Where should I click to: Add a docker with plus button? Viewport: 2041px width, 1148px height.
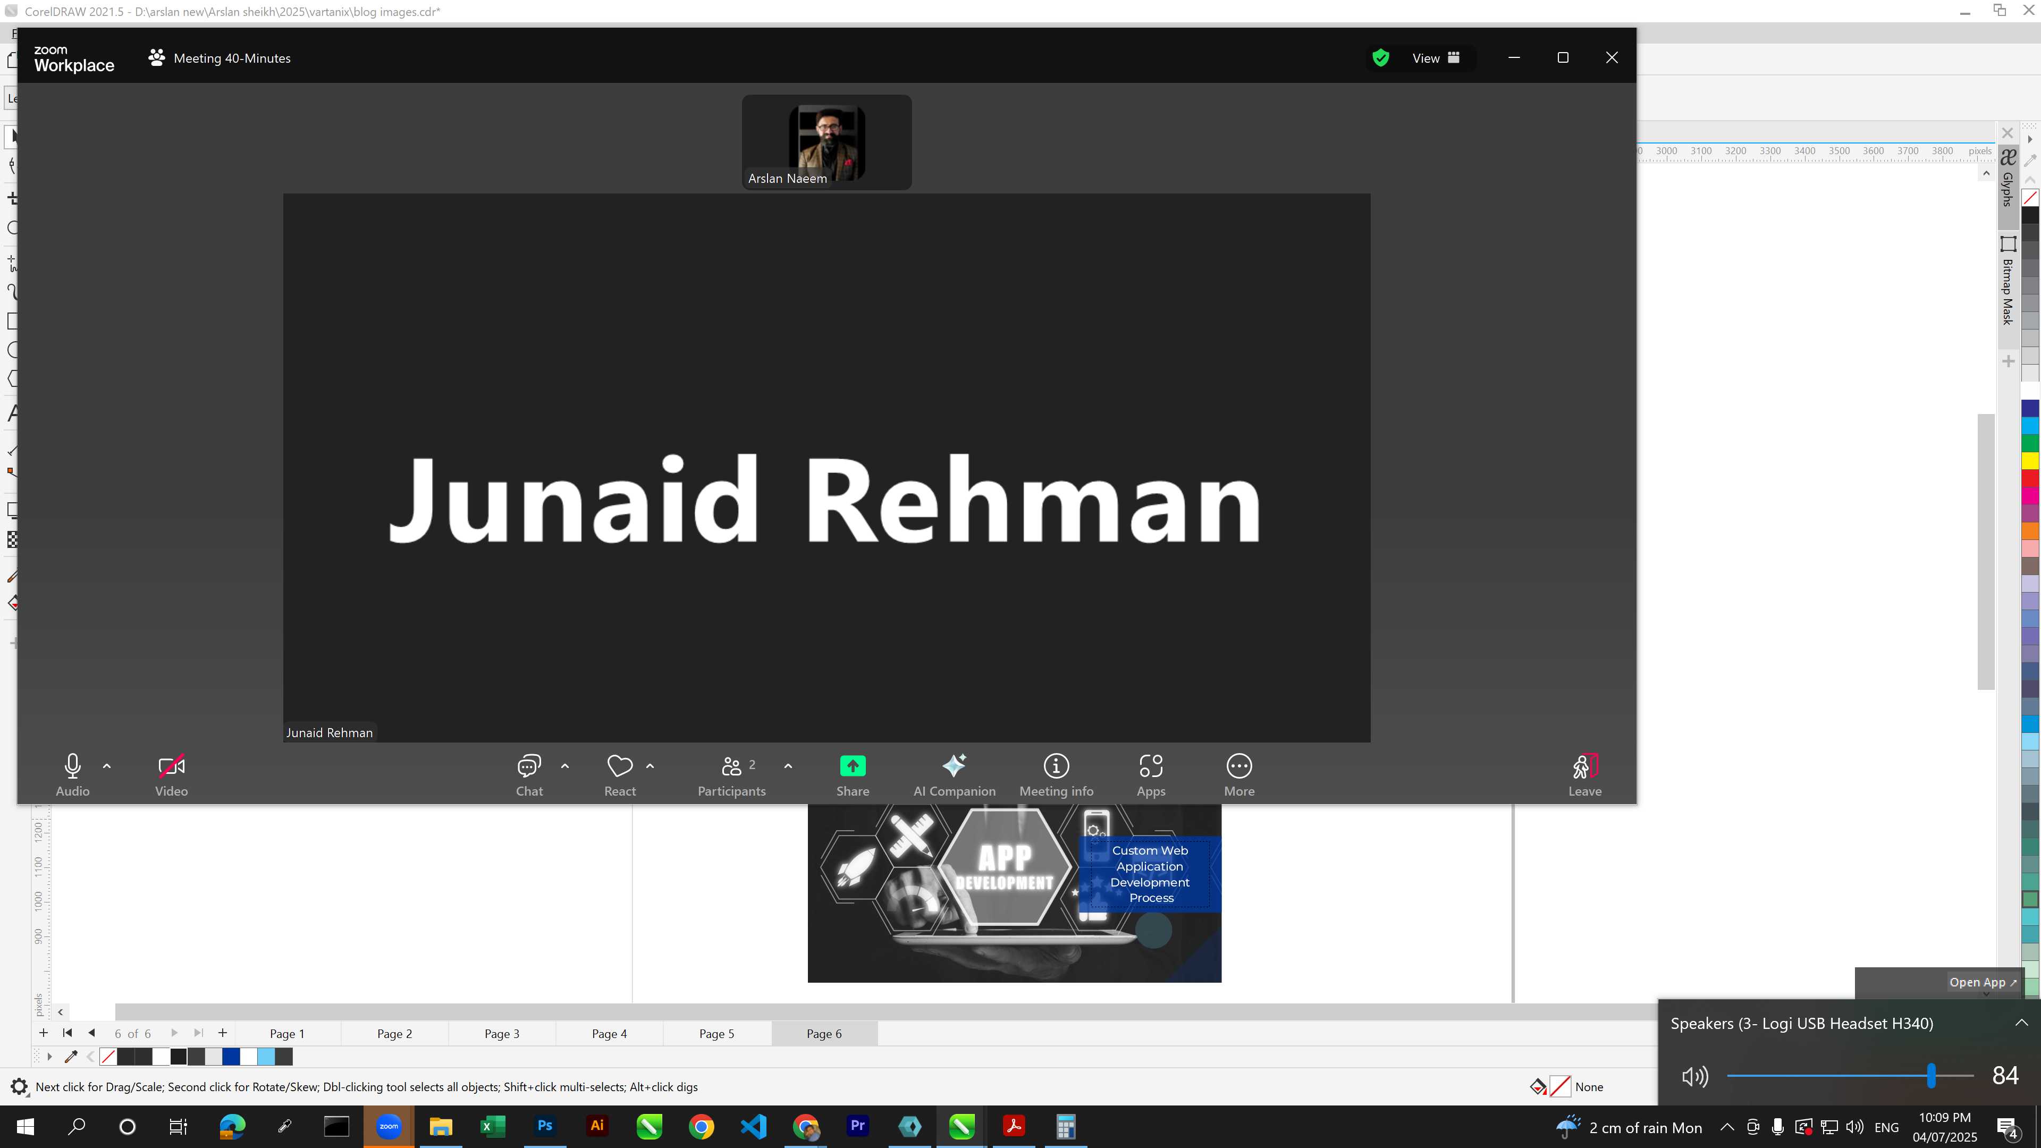(2008, 361)
